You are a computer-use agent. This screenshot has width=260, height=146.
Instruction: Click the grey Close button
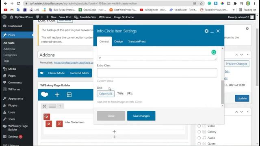[x=111, y=116]
